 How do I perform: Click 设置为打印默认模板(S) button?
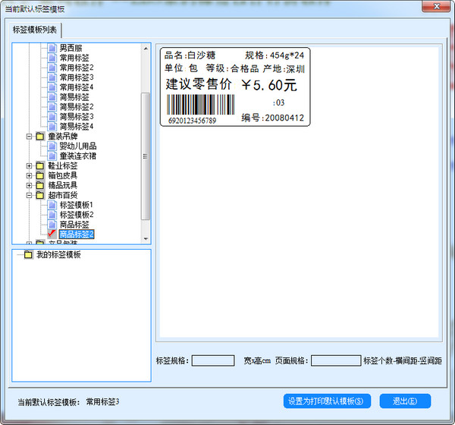click(327, 401)
